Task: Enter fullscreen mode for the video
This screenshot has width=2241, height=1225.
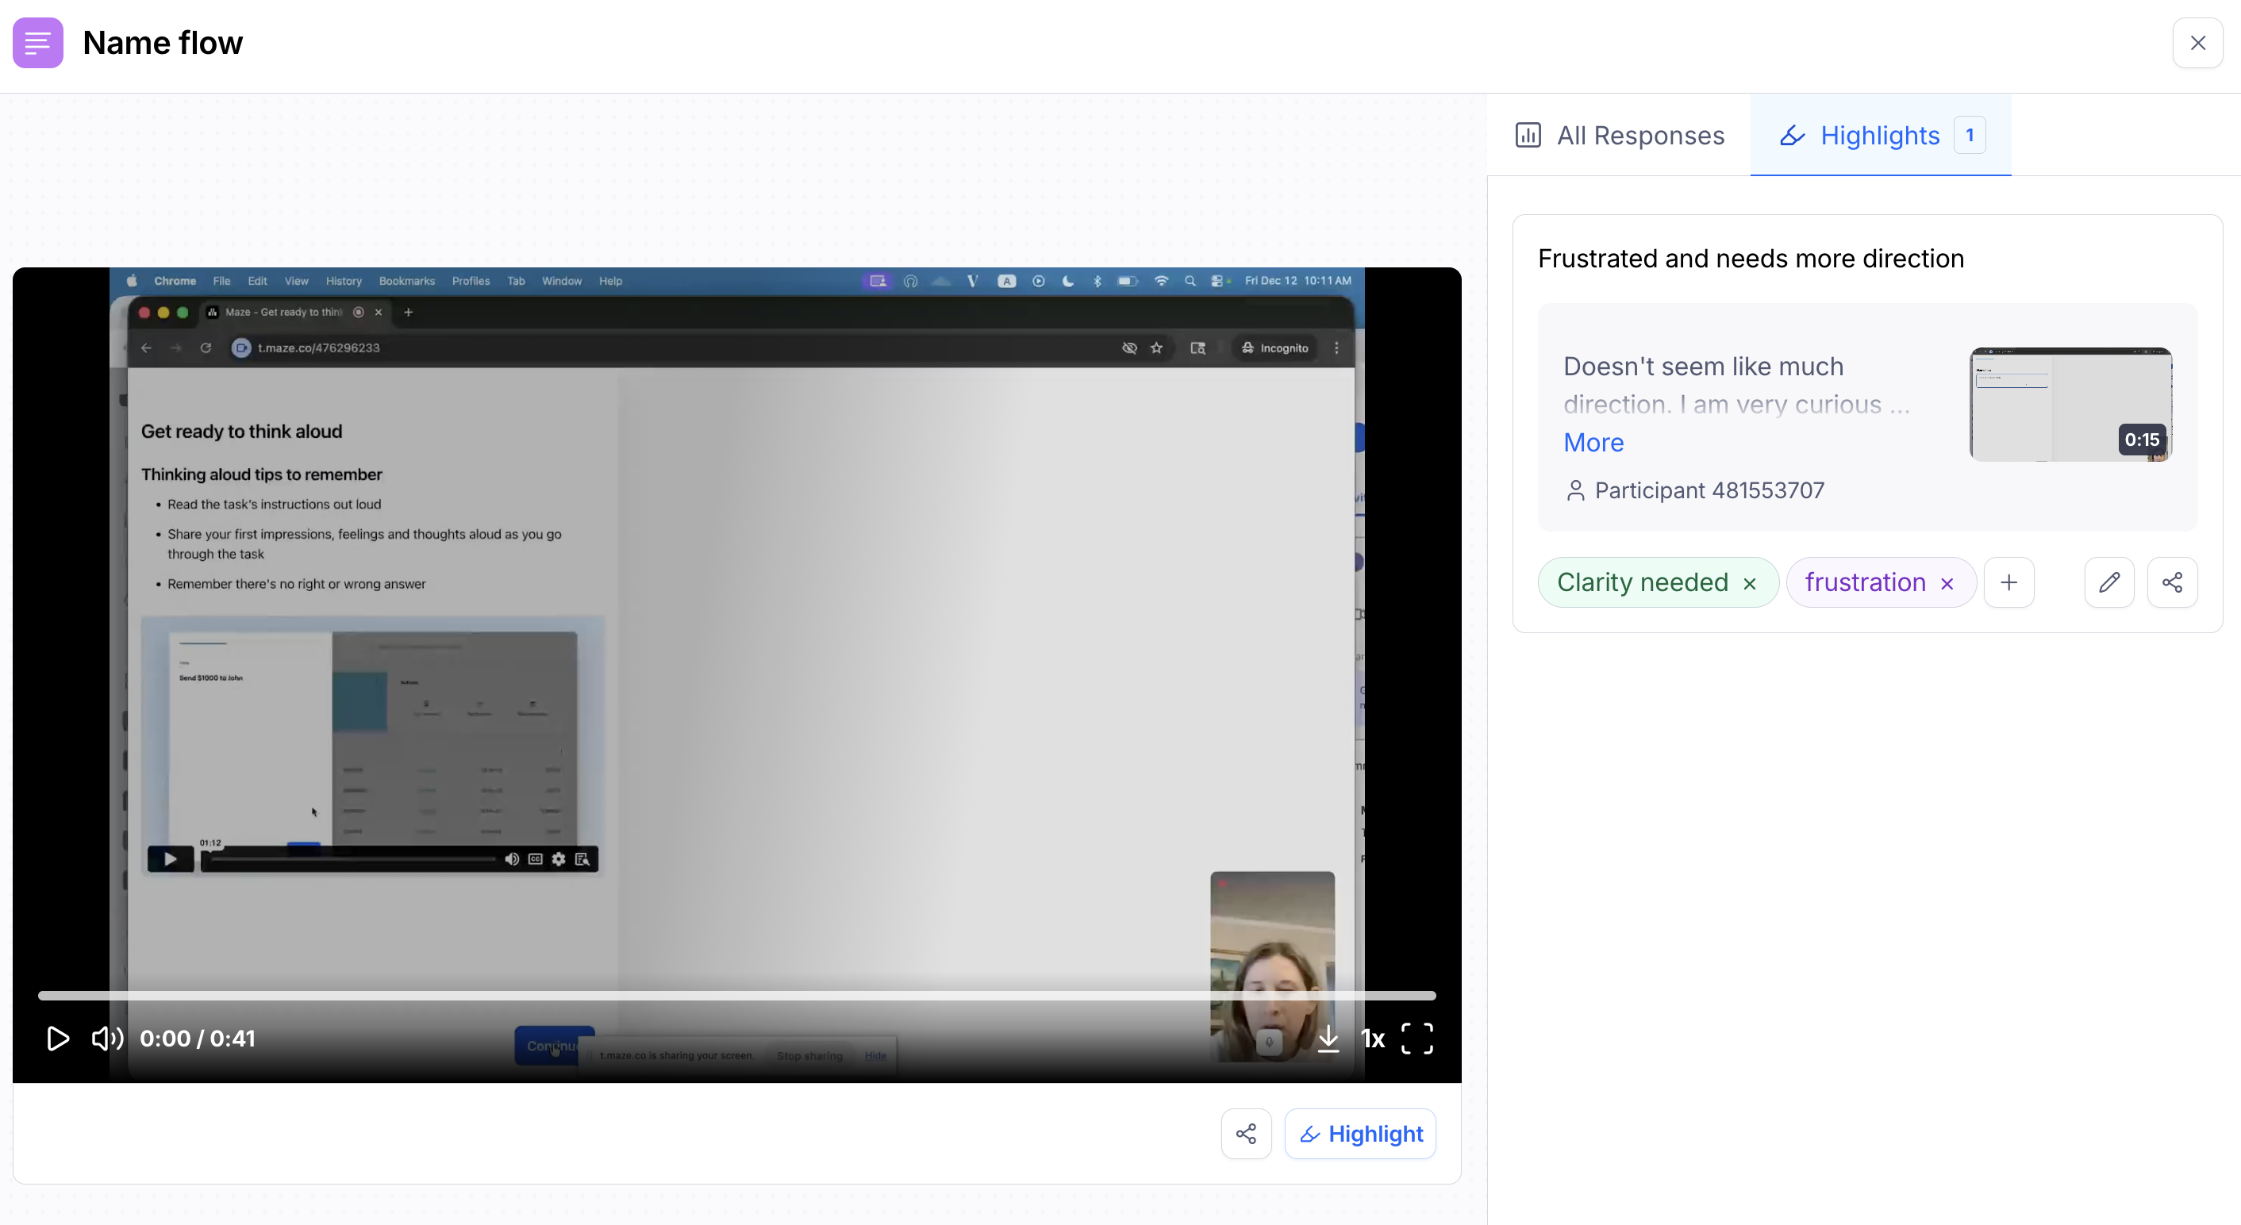Action: 1416,1038
